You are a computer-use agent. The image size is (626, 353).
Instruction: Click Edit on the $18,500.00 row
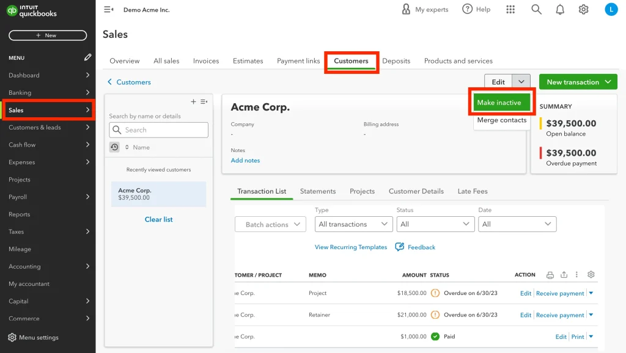525,293
